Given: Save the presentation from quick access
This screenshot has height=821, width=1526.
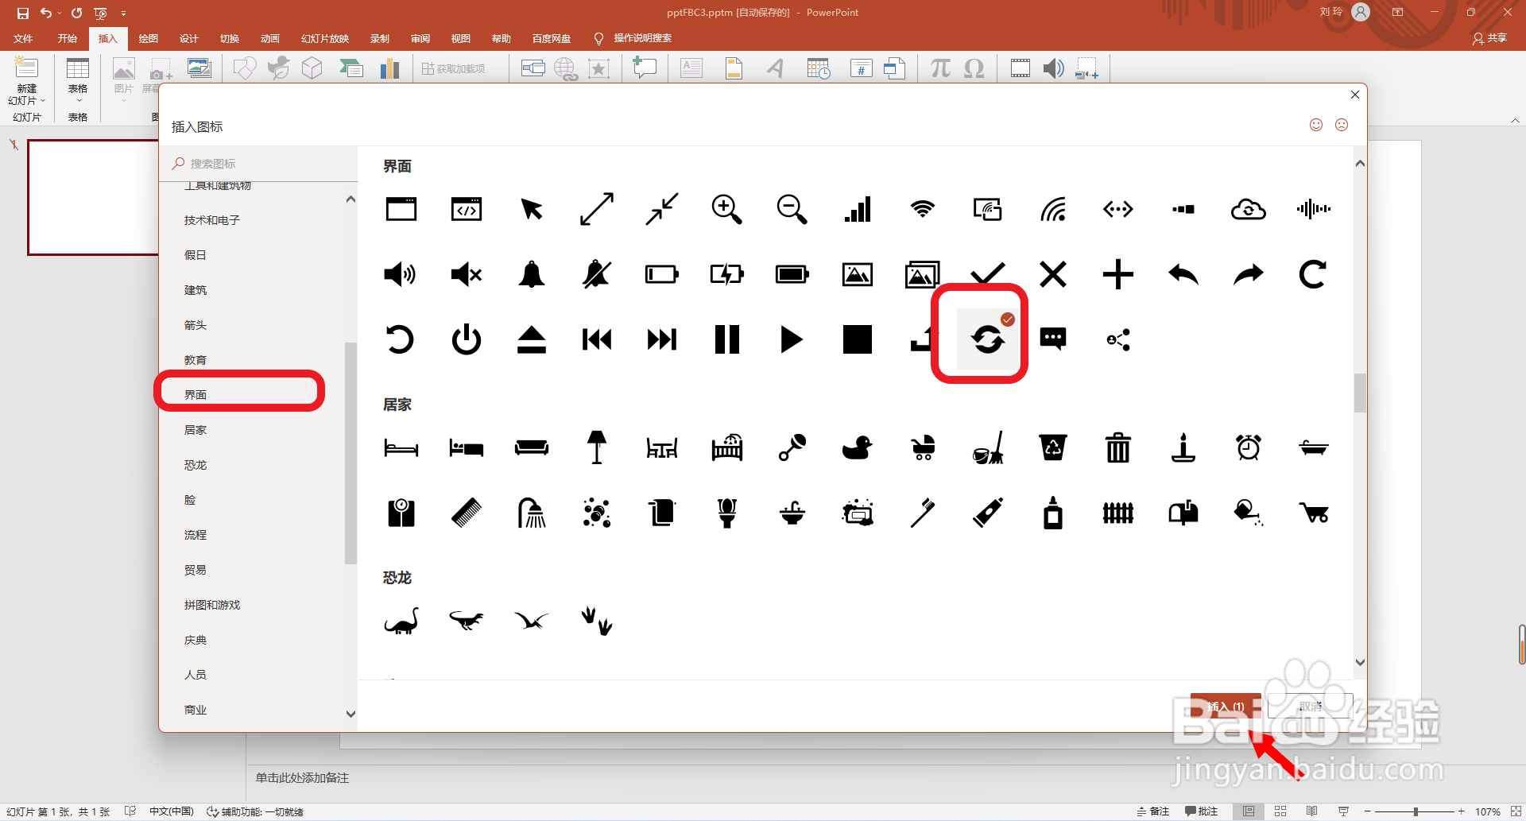Looking at the screenshot, I should tap(22, 13).
